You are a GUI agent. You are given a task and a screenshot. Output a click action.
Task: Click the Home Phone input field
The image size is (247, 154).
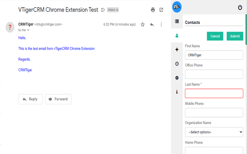(x=214, y=151)
